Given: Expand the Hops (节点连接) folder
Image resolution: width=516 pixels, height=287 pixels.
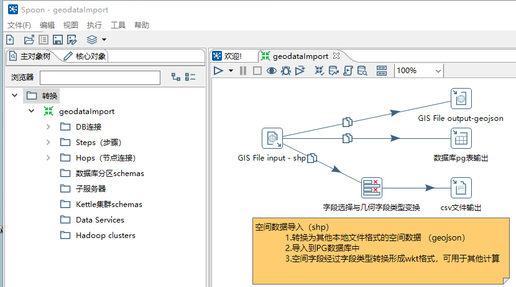Looking at the screenshot, I should coord(48,158).
